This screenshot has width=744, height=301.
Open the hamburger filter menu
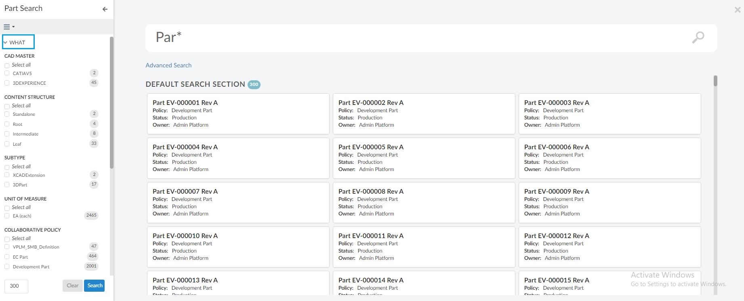point(9,27)
